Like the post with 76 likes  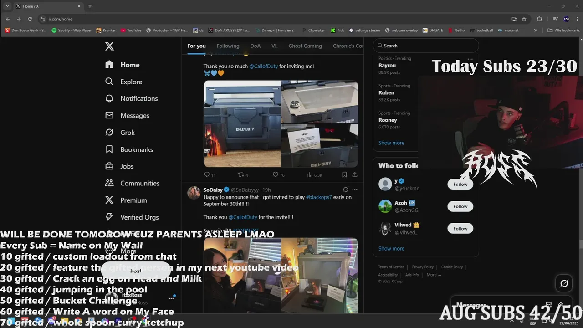(x=276, y=174)
